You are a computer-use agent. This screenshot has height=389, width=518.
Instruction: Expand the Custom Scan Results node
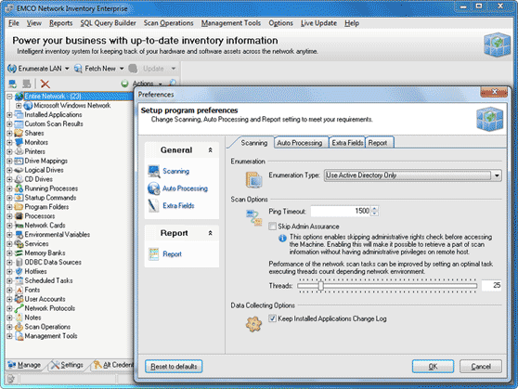9,123
